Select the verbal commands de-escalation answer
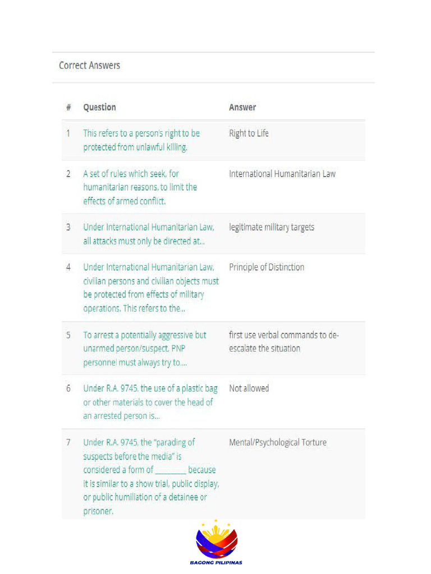431x574 pixels. point(284,341)
